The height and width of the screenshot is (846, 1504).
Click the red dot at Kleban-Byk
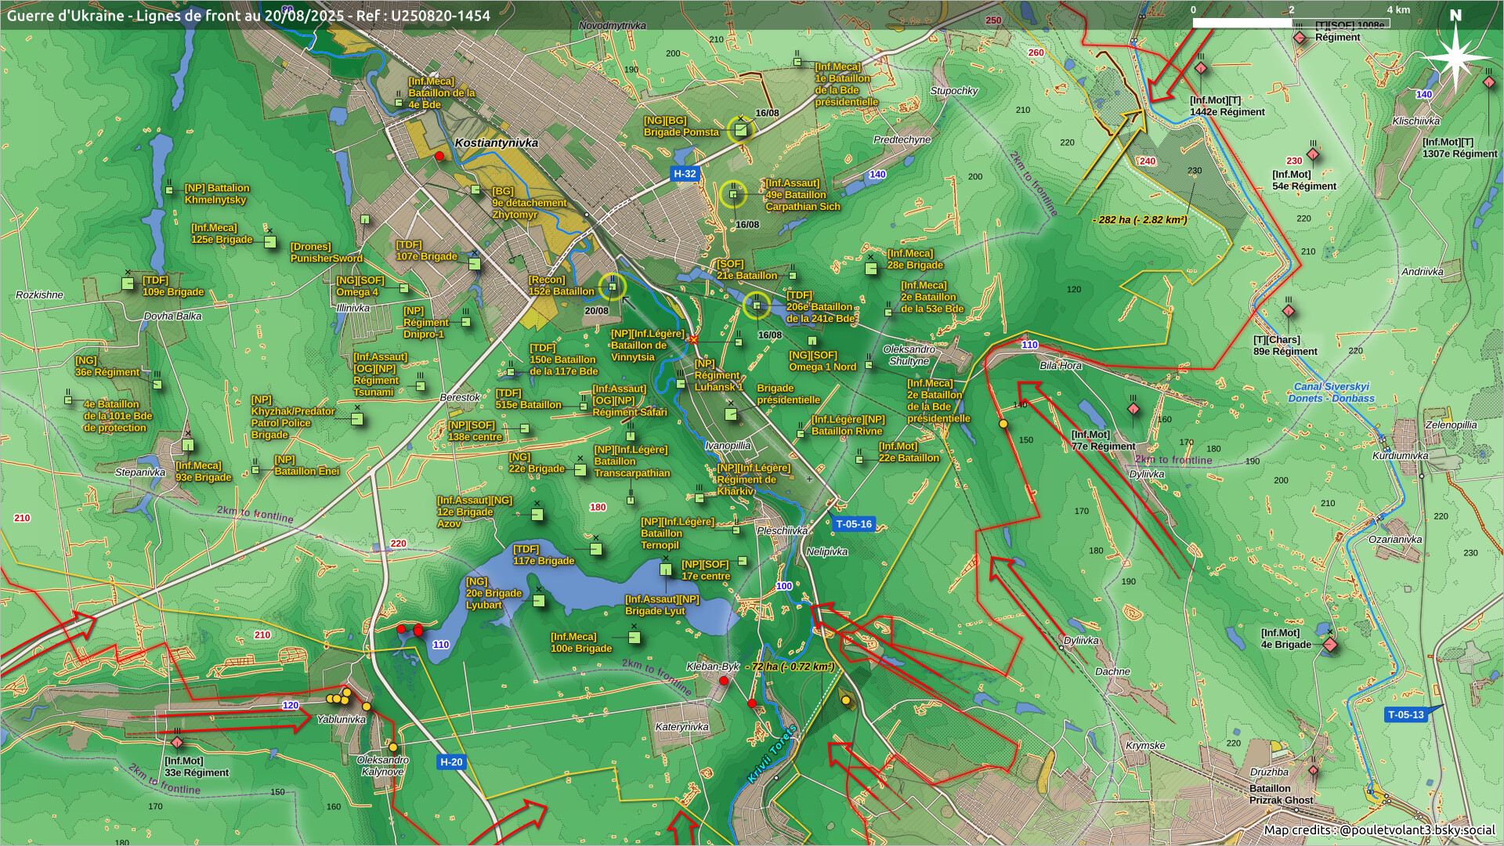click(724, 681)
